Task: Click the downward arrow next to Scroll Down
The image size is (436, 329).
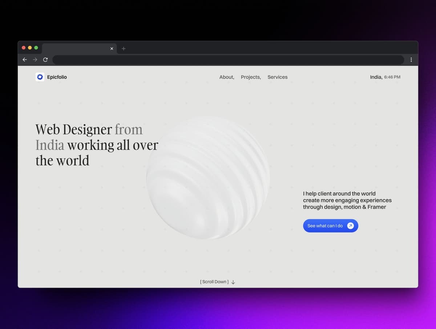Action: [x=233, y=282]
